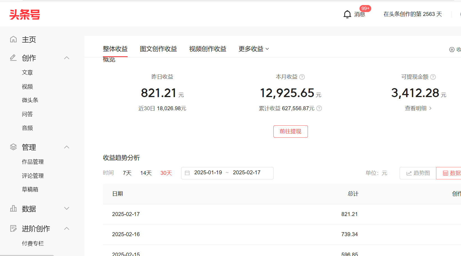Click the 821.21 total table cell

click(x=349, y=214)
